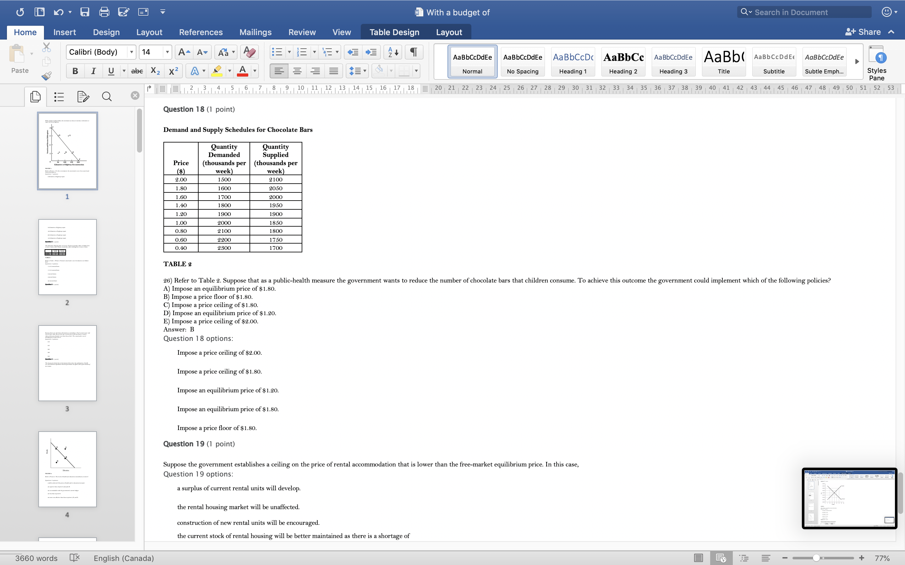Click the Format Painter brush icon
Image resolution: width=905 pixels, height=565 pixels.
click(x=47, y=76)
